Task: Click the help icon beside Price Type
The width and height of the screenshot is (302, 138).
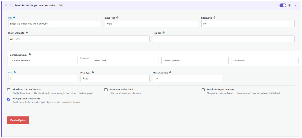Action: tap(93, 72)
